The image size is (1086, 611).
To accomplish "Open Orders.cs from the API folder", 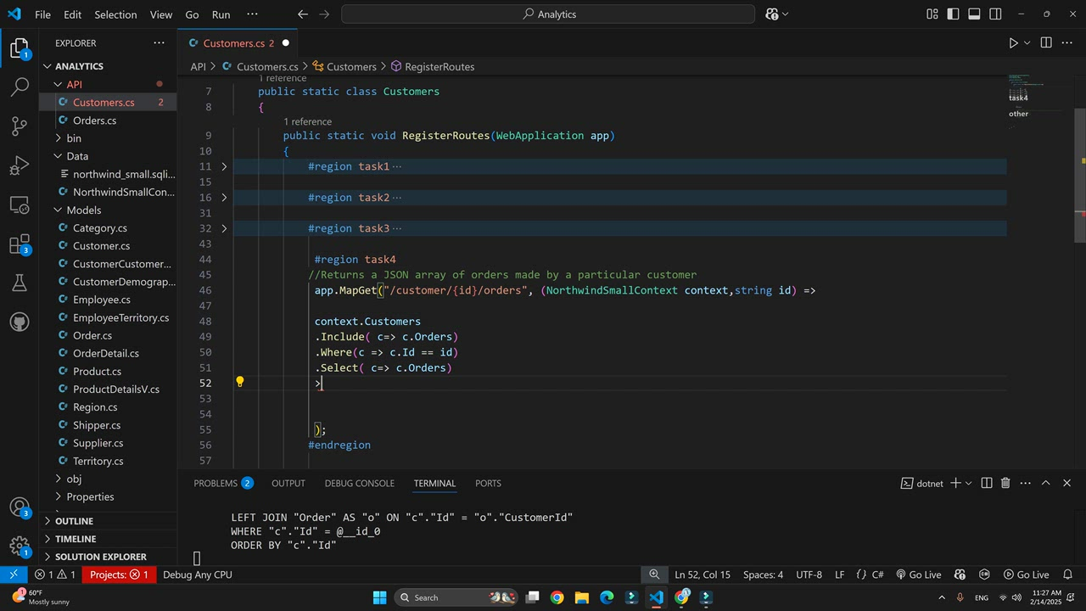I will pos(94,121).
